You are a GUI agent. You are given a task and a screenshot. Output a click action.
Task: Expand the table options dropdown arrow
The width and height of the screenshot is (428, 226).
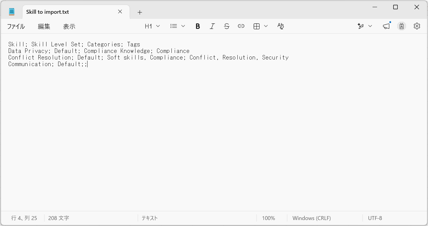[x=266, y=26]
